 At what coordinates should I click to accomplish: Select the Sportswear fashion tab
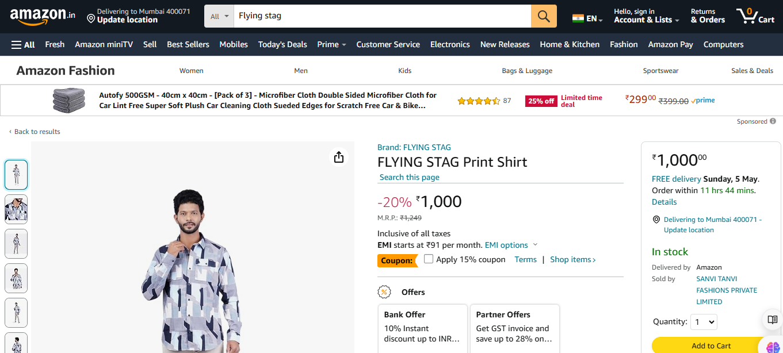[x=660, y=71]
